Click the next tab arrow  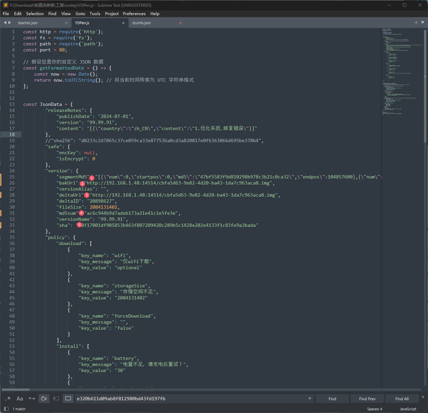click(x=10, y=23)
